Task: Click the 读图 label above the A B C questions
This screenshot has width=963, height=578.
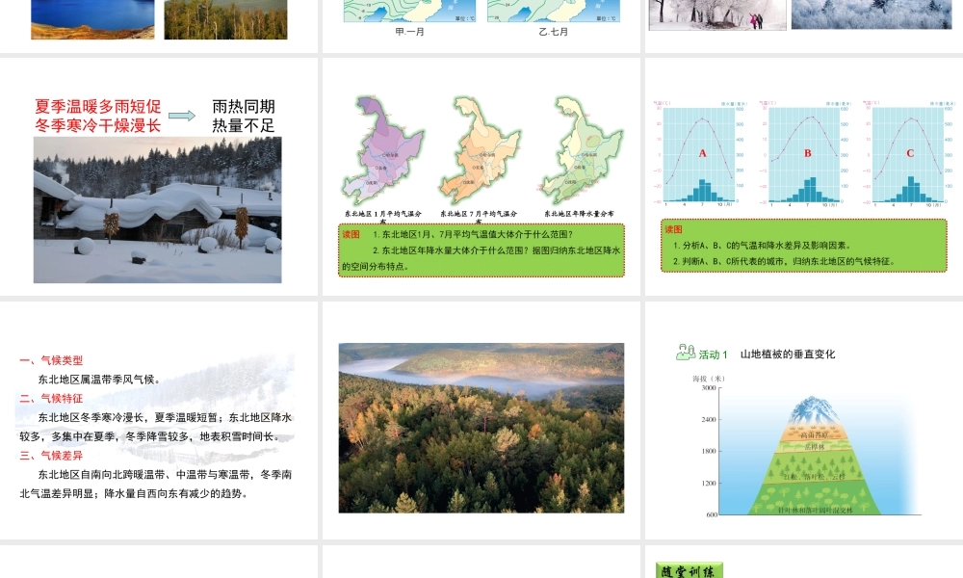Action: click(673, 229)
